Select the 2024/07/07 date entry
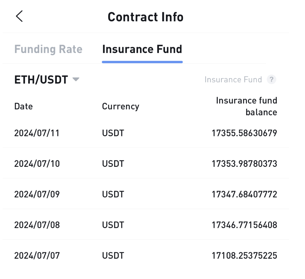The height and width of the screenshot is (279, 305). [37, 256]
